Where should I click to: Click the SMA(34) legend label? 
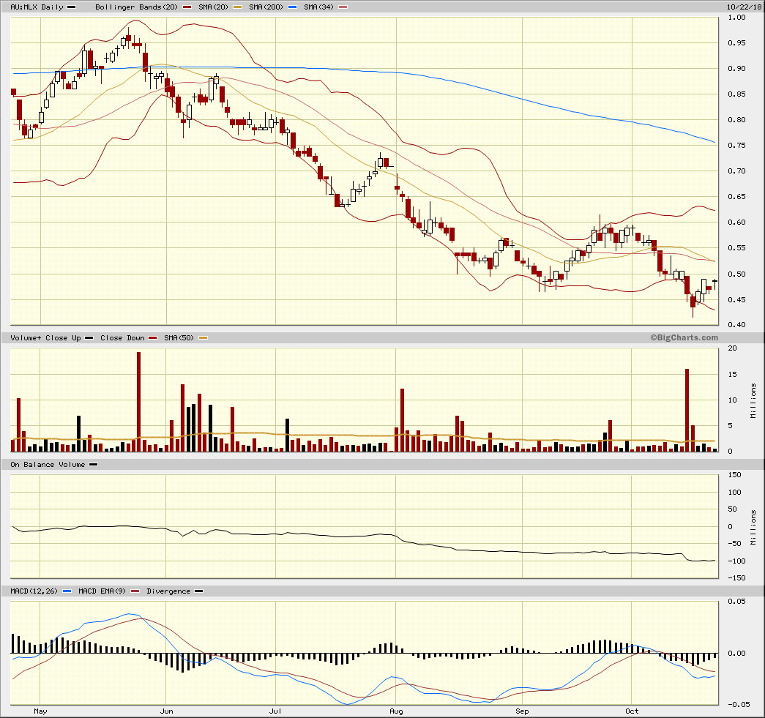(x=318, y=7)
